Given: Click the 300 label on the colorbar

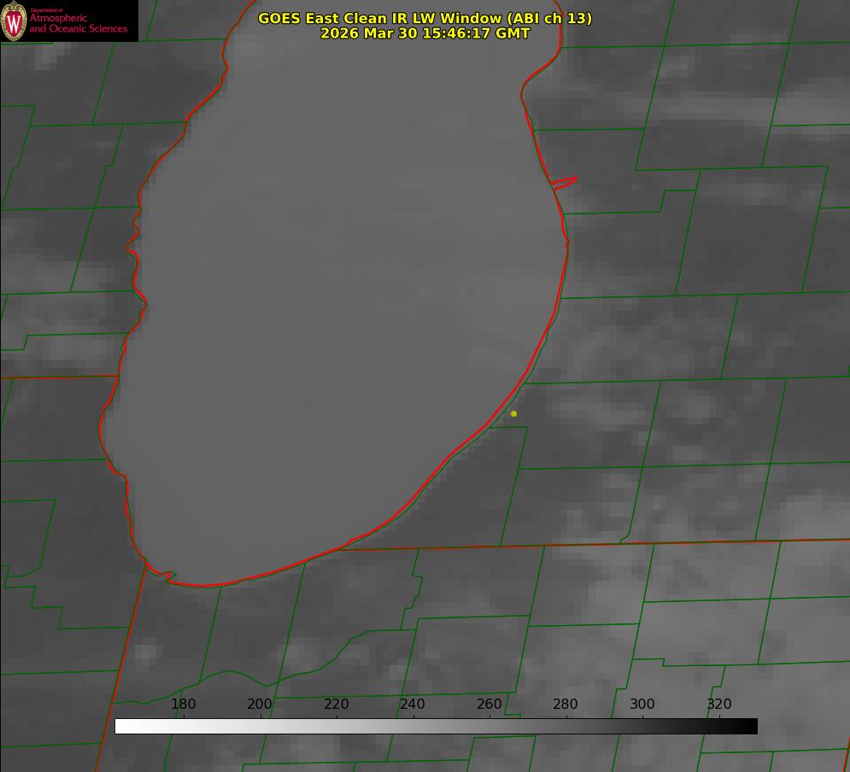Looking at the screenshot, I should pos(642,705).
